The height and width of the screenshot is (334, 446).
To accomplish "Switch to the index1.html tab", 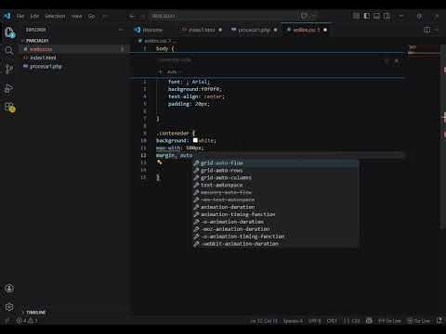I will pos(202,30).
